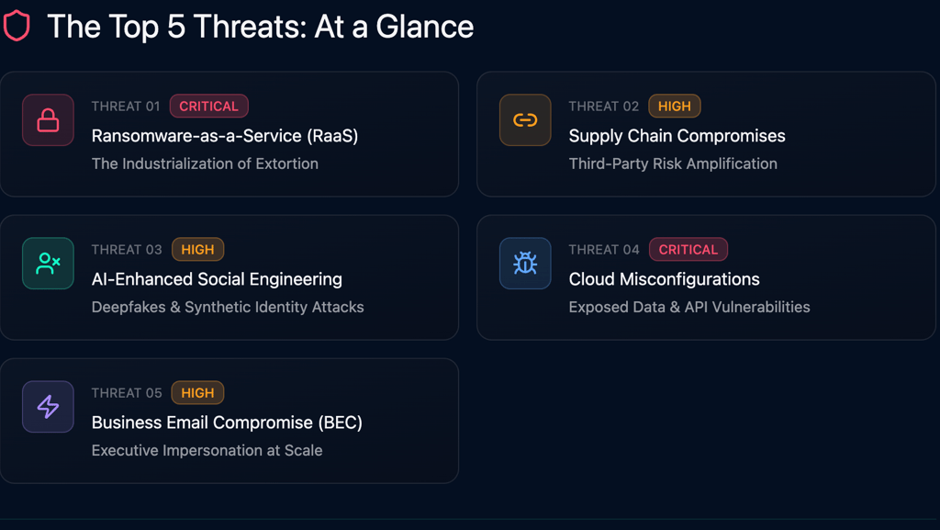Click the HIGH badge on Threat 05
Viewport: 940px width, 530px height.
[x=197, y=393]
